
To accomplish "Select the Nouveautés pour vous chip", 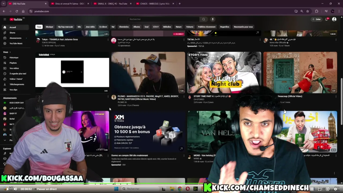I will coord(243,27).
